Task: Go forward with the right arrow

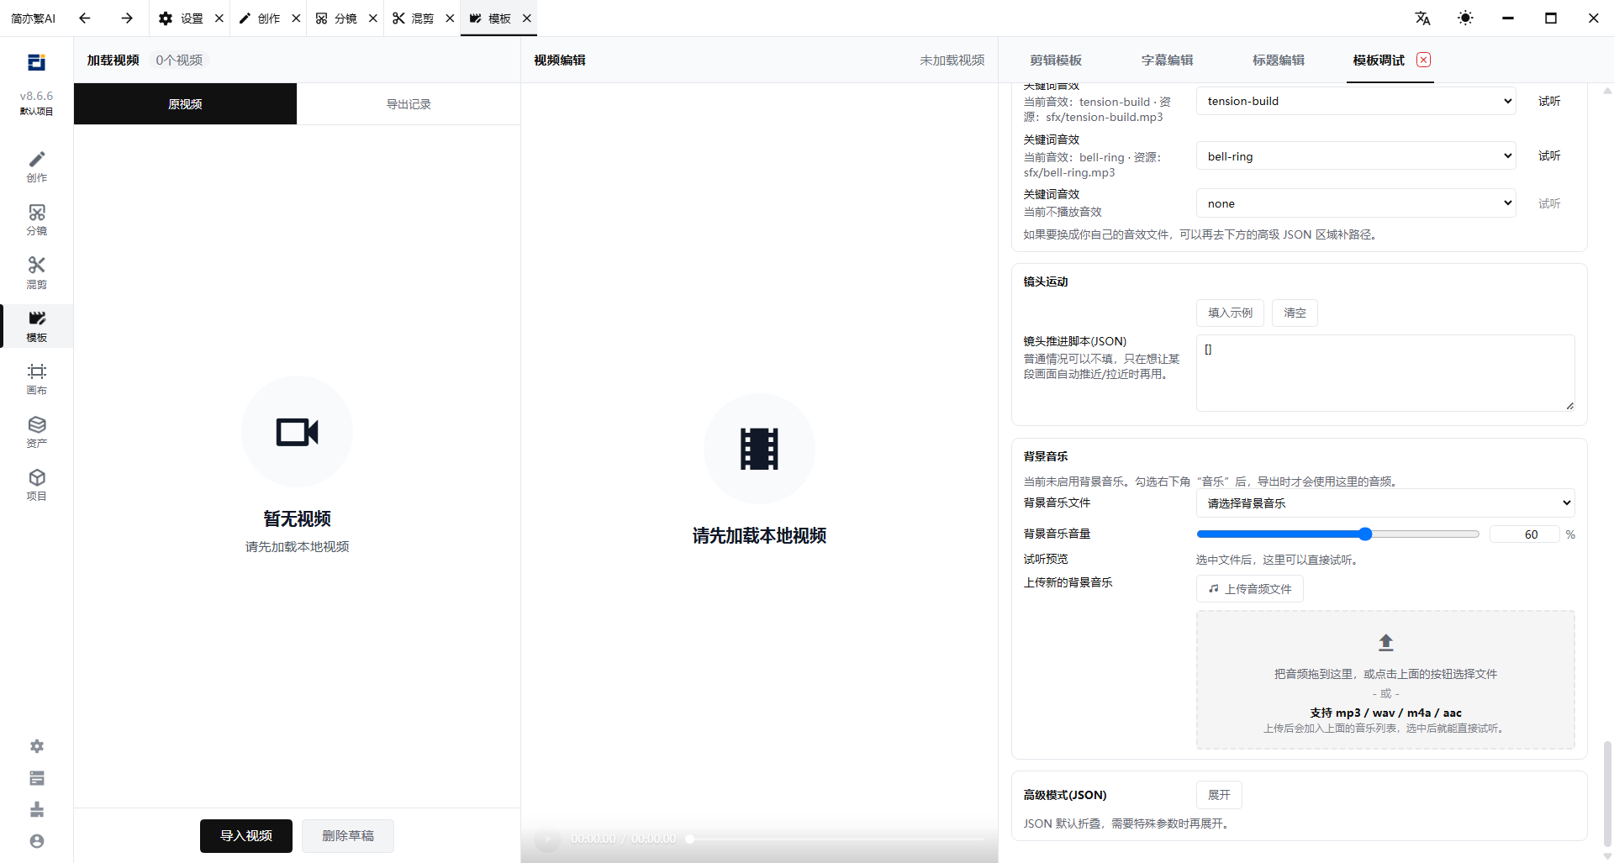Action: pyautogui.click(x=127, y=18)
